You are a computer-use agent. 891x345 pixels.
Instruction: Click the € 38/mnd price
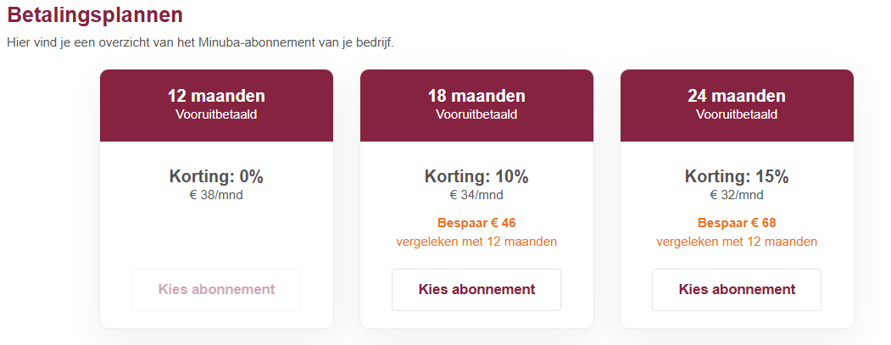[x=216, y=196]
